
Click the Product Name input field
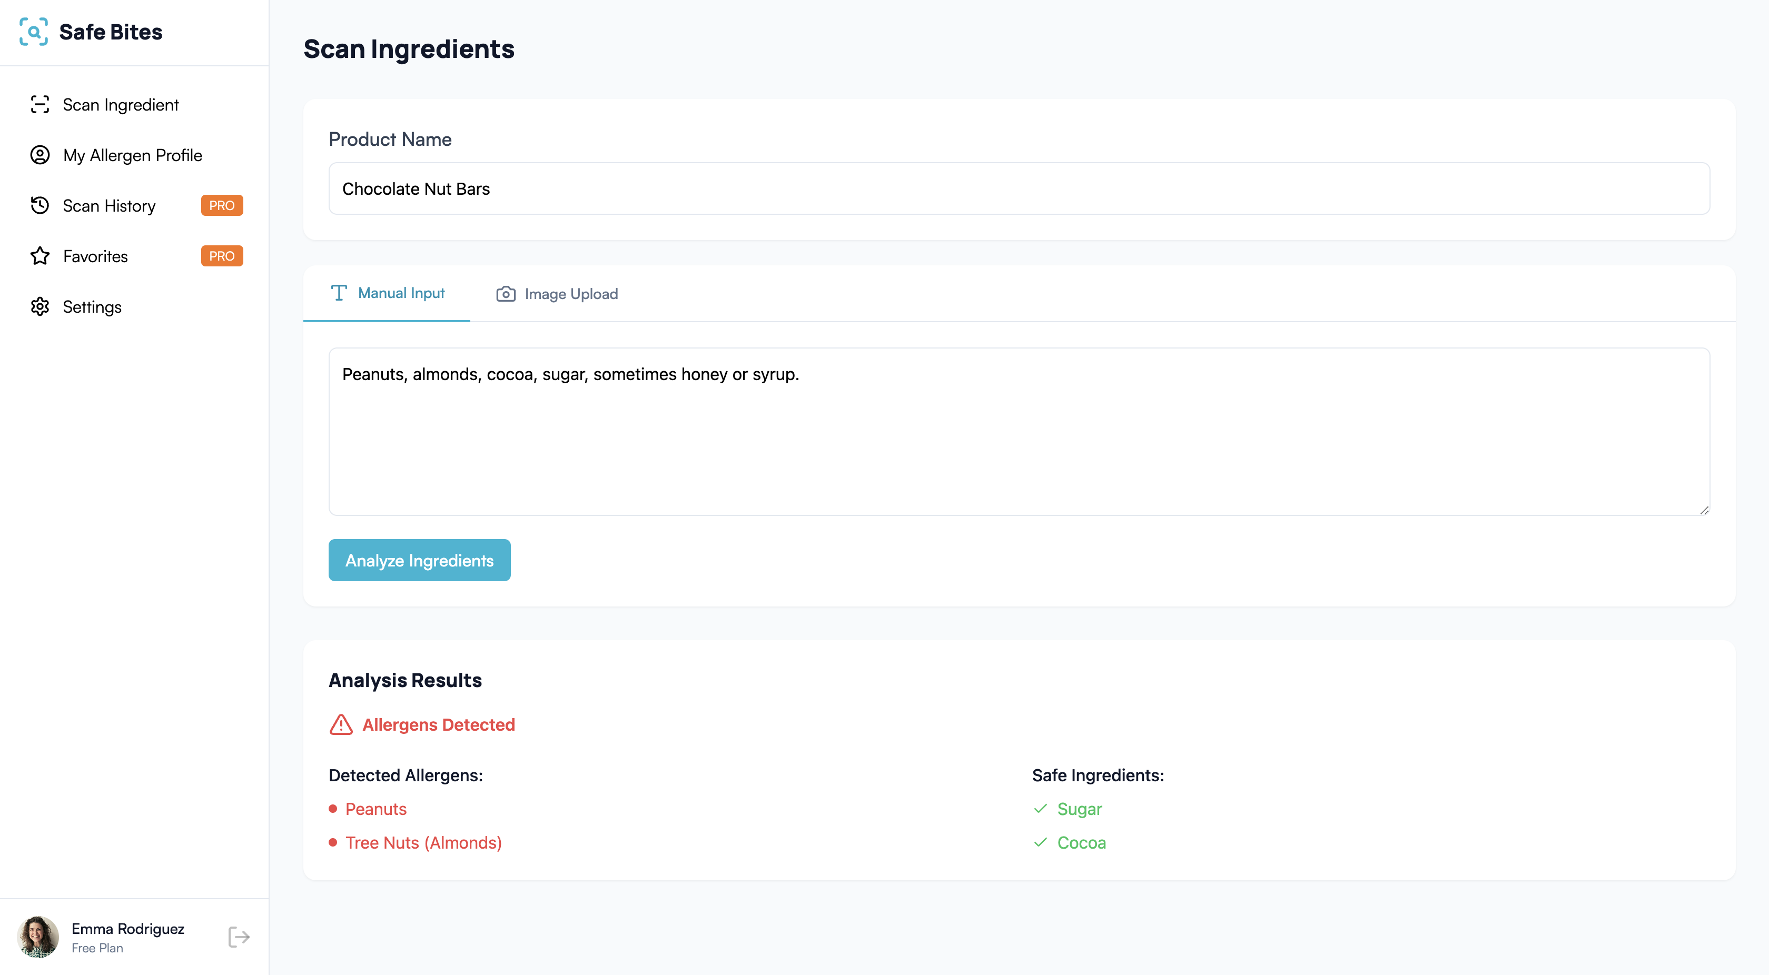pos(1019,189)
